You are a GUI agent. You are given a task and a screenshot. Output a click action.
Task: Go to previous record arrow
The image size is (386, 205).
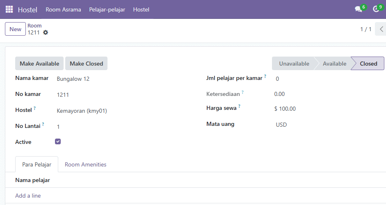(381, 29)
